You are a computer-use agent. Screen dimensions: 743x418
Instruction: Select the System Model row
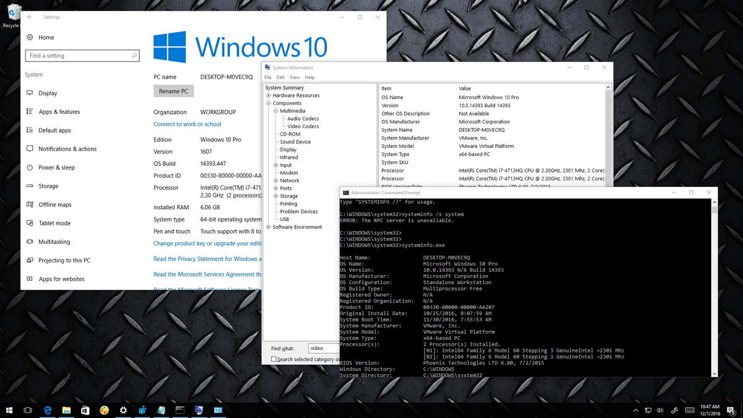[x=492, y=146]
